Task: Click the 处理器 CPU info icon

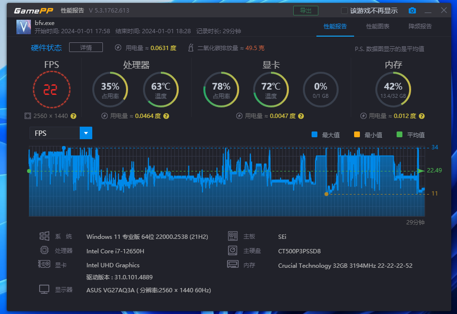Action: (44, 250)
